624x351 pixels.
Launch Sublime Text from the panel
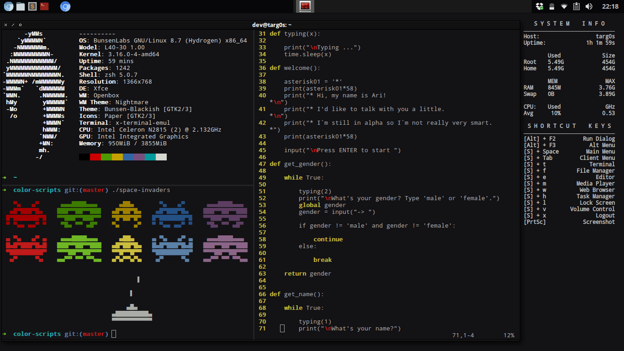pos(32,6)
